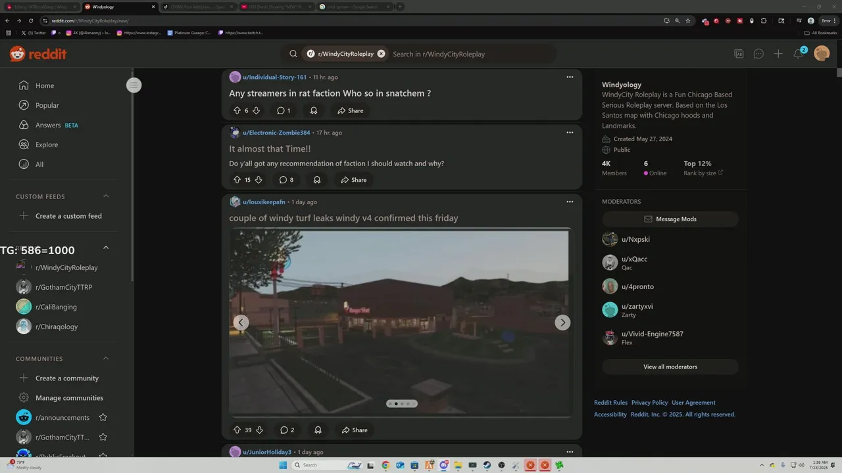
Task: Upvote the 'It almost that Time!!' post
Action: tap(237, 179)
